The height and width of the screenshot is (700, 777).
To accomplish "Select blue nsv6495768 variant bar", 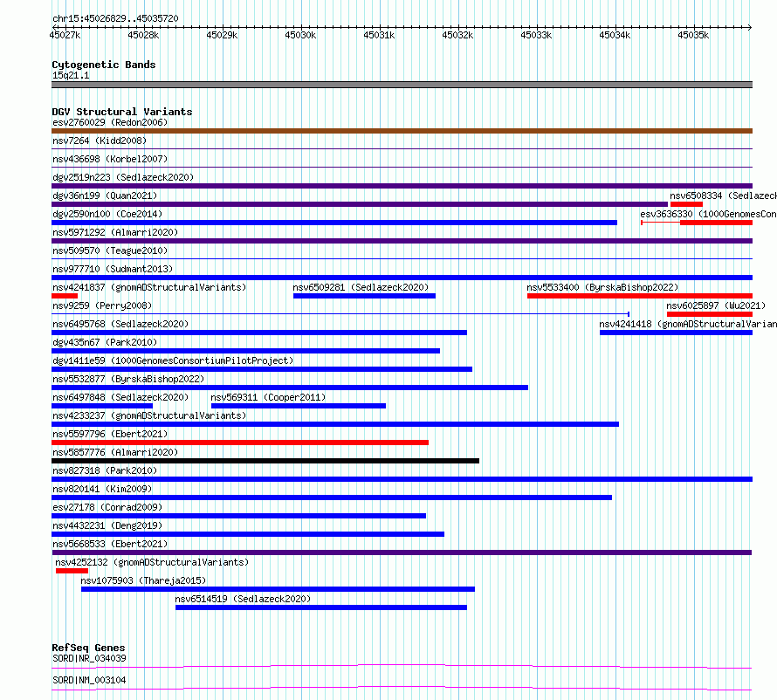I will tap(259, 333).
